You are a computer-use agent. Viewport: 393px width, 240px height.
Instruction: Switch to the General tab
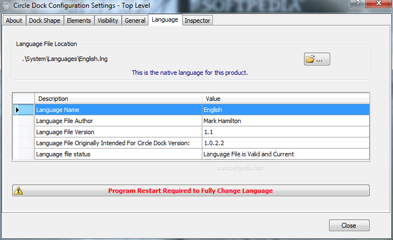[x=135, y=21]
